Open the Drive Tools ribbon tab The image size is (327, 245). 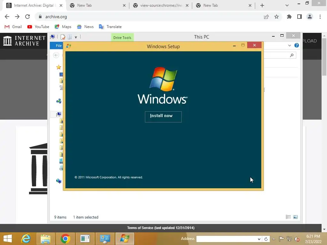coord(122,38)
